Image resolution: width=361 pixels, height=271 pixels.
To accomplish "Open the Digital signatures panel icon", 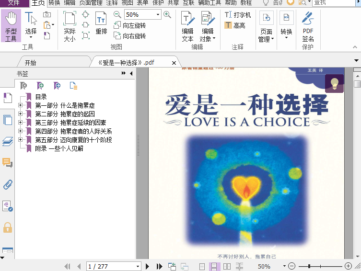I will point(8,206).
